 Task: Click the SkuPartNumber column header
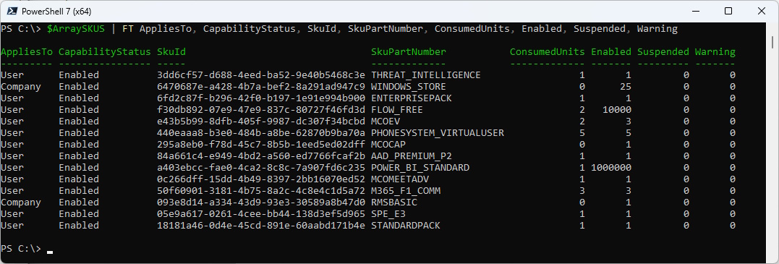coord(409,51)
